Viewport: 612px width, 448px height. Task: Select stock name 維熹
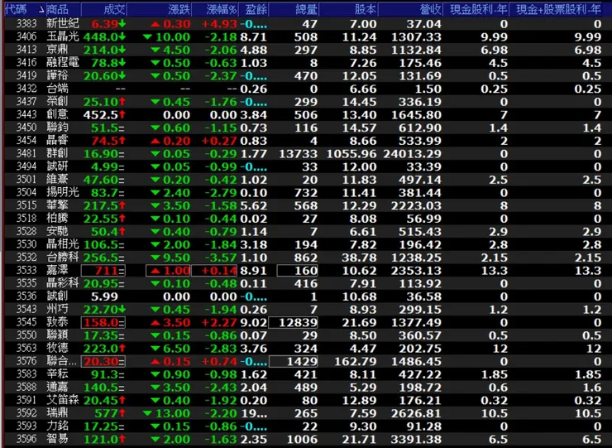click(57, 180)
